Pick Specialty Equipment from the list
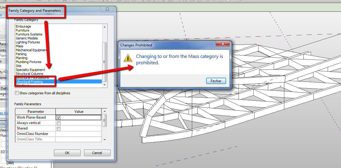Image resolution: width=341 pixels, height=168 pixels. point(30,70)
